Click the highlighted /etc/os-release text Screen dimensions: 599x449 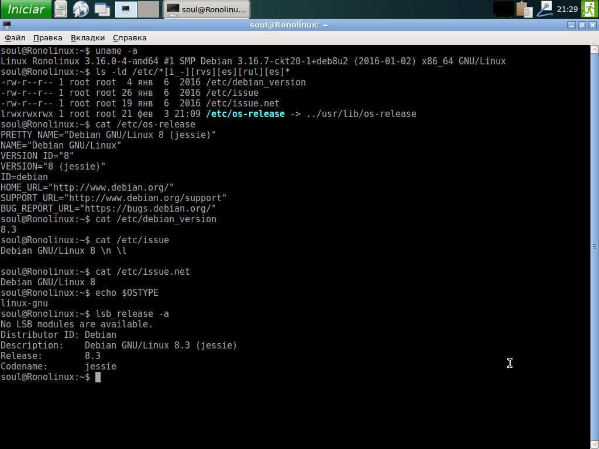click(245, 114)
